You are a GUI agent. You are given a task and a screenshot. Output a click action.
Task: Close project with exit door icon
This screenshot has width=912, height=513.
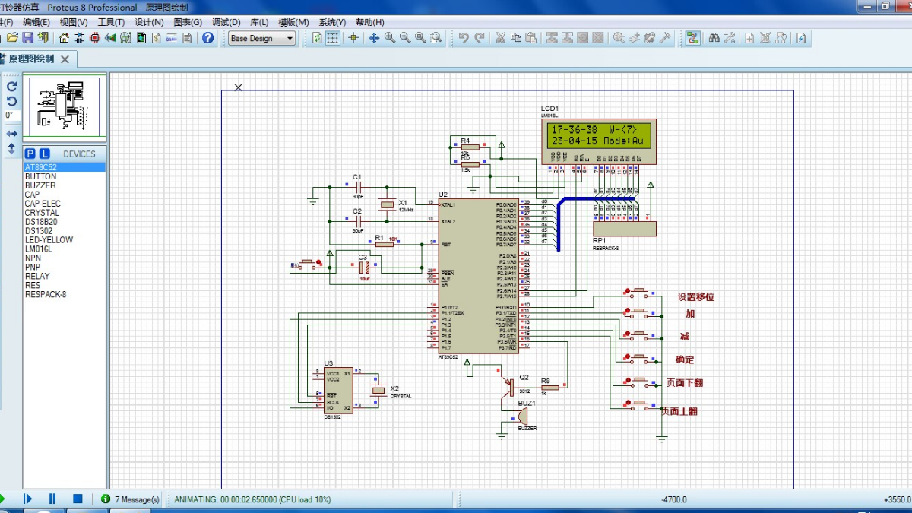[43, 38]
